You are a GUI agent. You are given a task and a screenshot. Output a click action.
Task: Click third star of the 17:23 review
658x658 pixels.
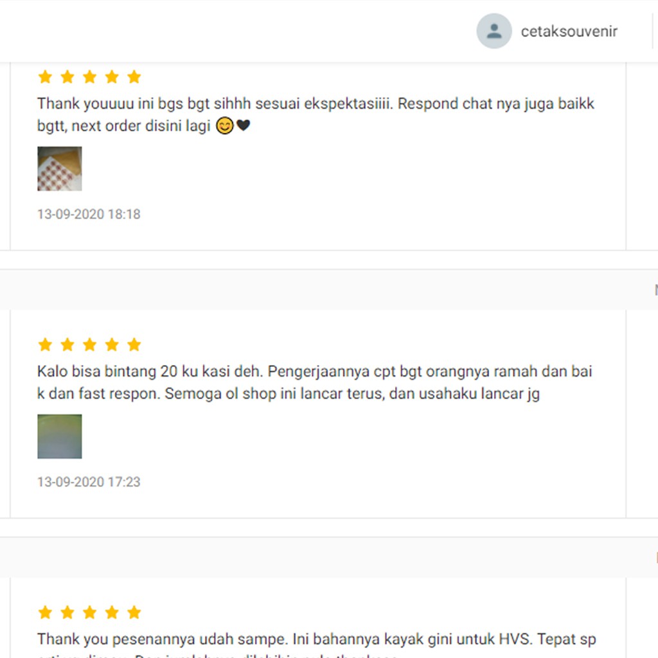[x=89, y=344]
